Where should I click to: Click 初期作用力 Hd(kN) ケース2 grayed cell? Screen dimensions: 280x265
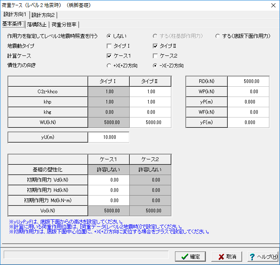[x=150, y=190]
